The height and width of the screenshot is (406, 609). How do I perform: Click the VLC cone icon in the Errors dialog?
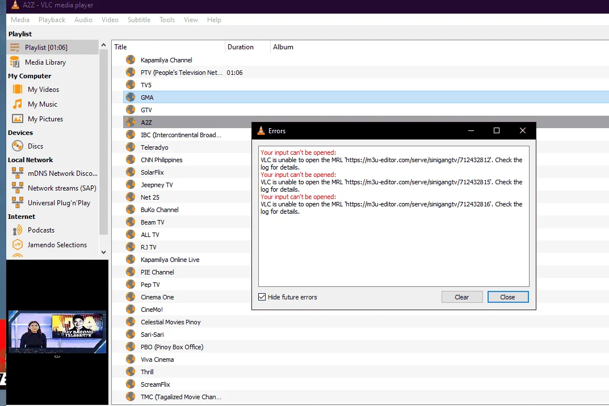point(261,131)
